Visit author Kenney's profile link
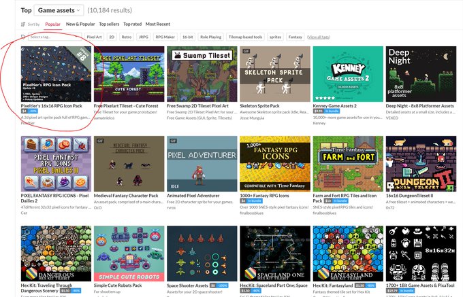Screen dimensions: 463x297 (319, 123)
